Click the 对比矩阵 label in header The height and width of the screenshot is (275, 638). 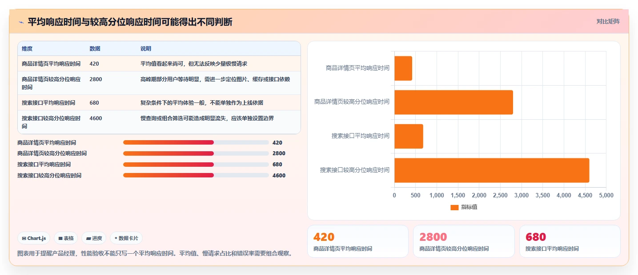click(x=608, y=21)
